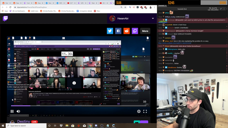This screenshot has height=128, width=228.
Task: Click the pencil edit icon in chat header
Action: click(221, 9)
